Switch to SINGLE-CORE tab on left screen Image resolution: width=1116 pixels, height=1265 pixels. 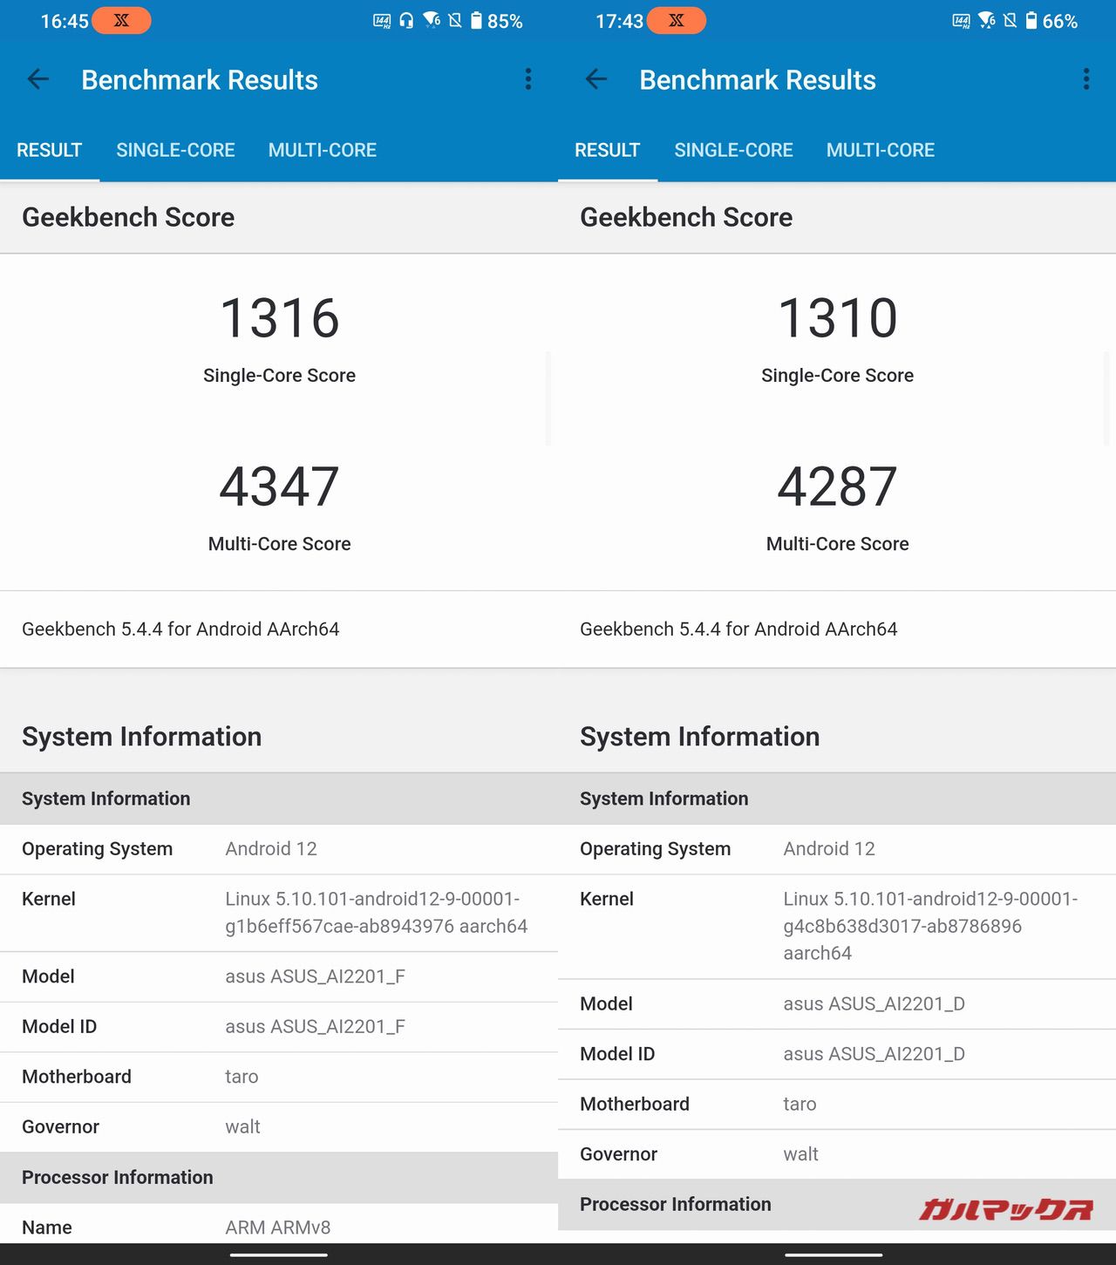pyautogui.click(x=175, y=150)
